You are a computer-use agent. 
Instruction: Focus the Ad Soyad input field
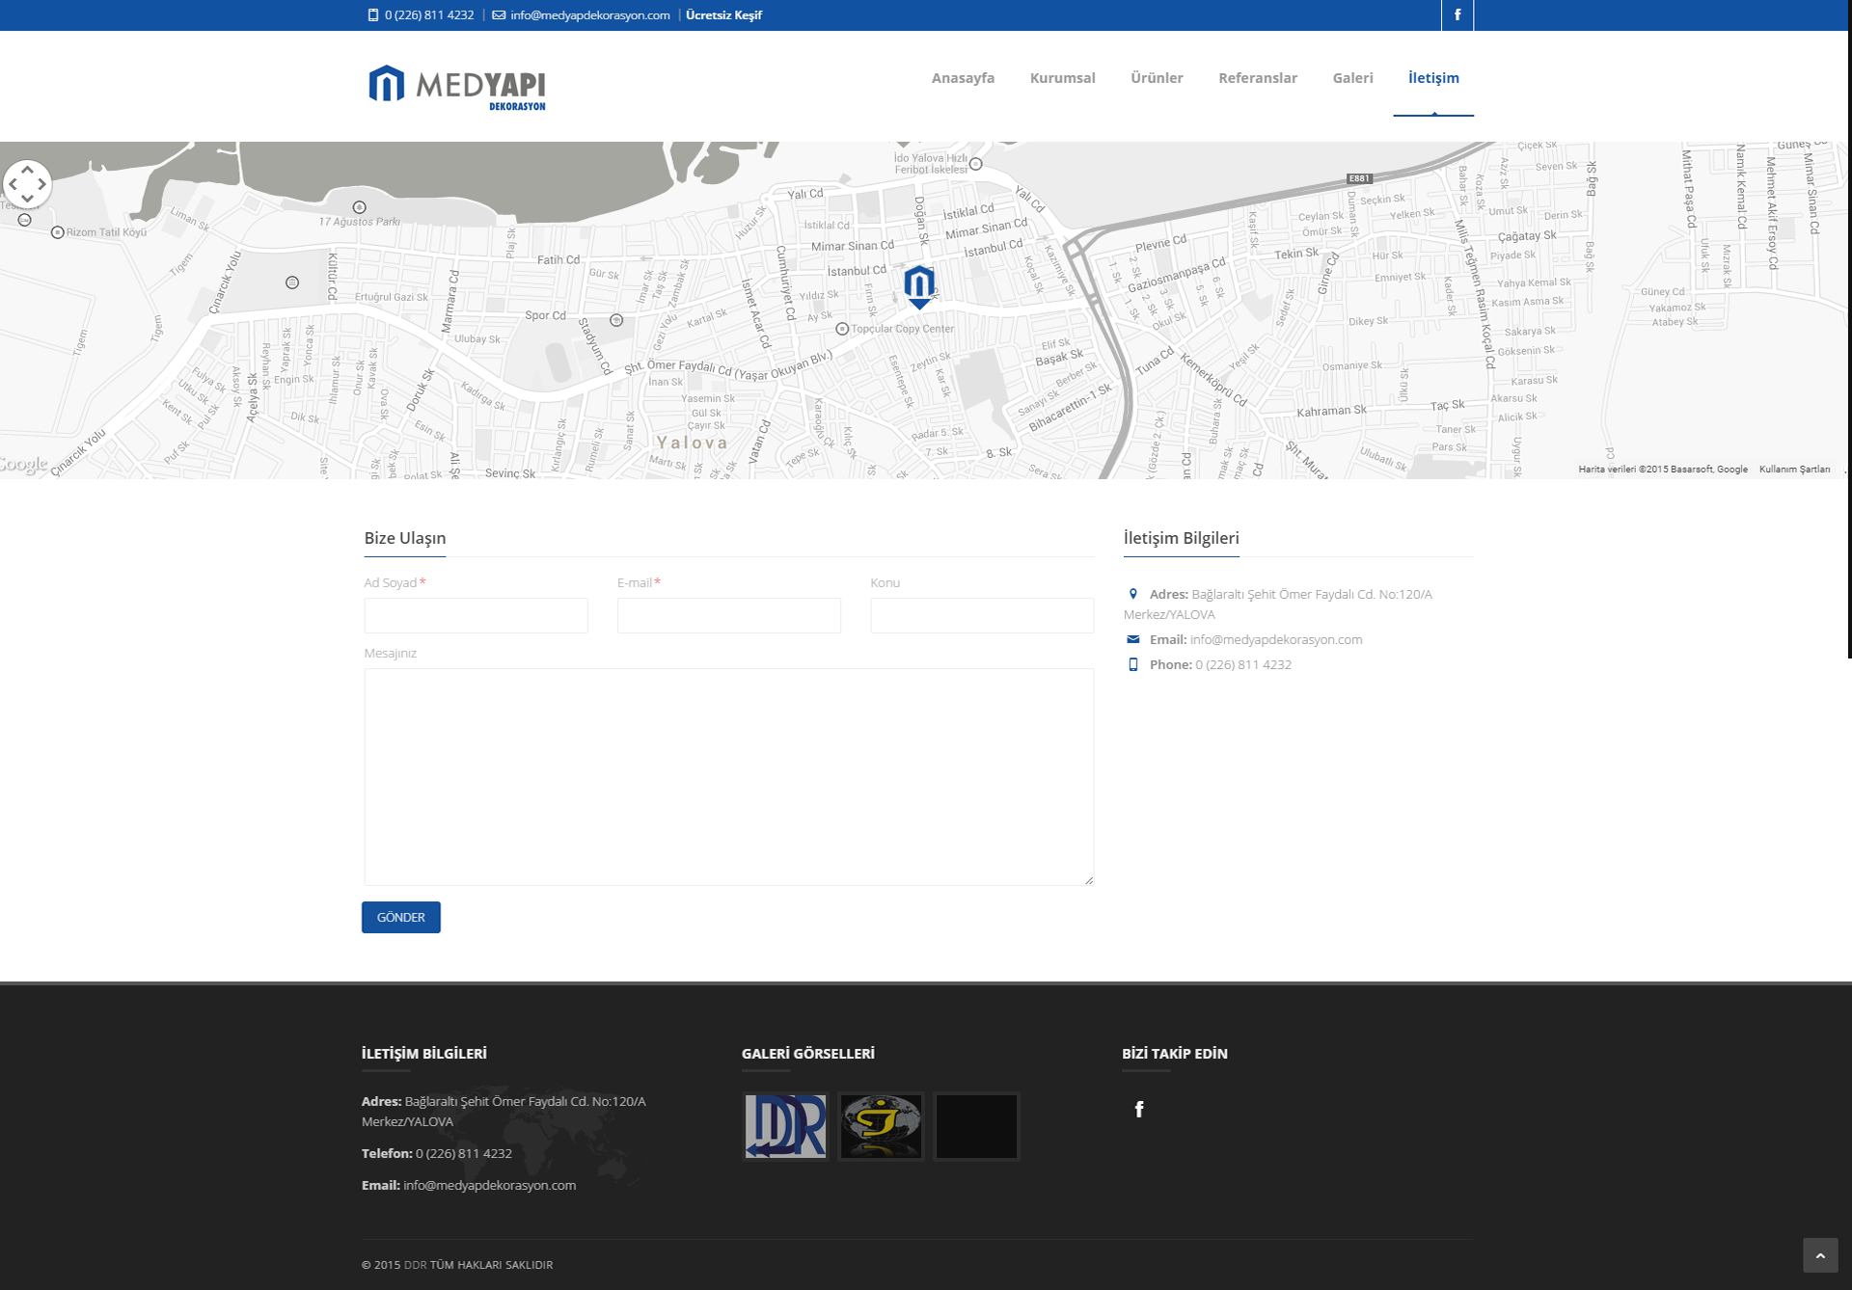pos(476,615)
